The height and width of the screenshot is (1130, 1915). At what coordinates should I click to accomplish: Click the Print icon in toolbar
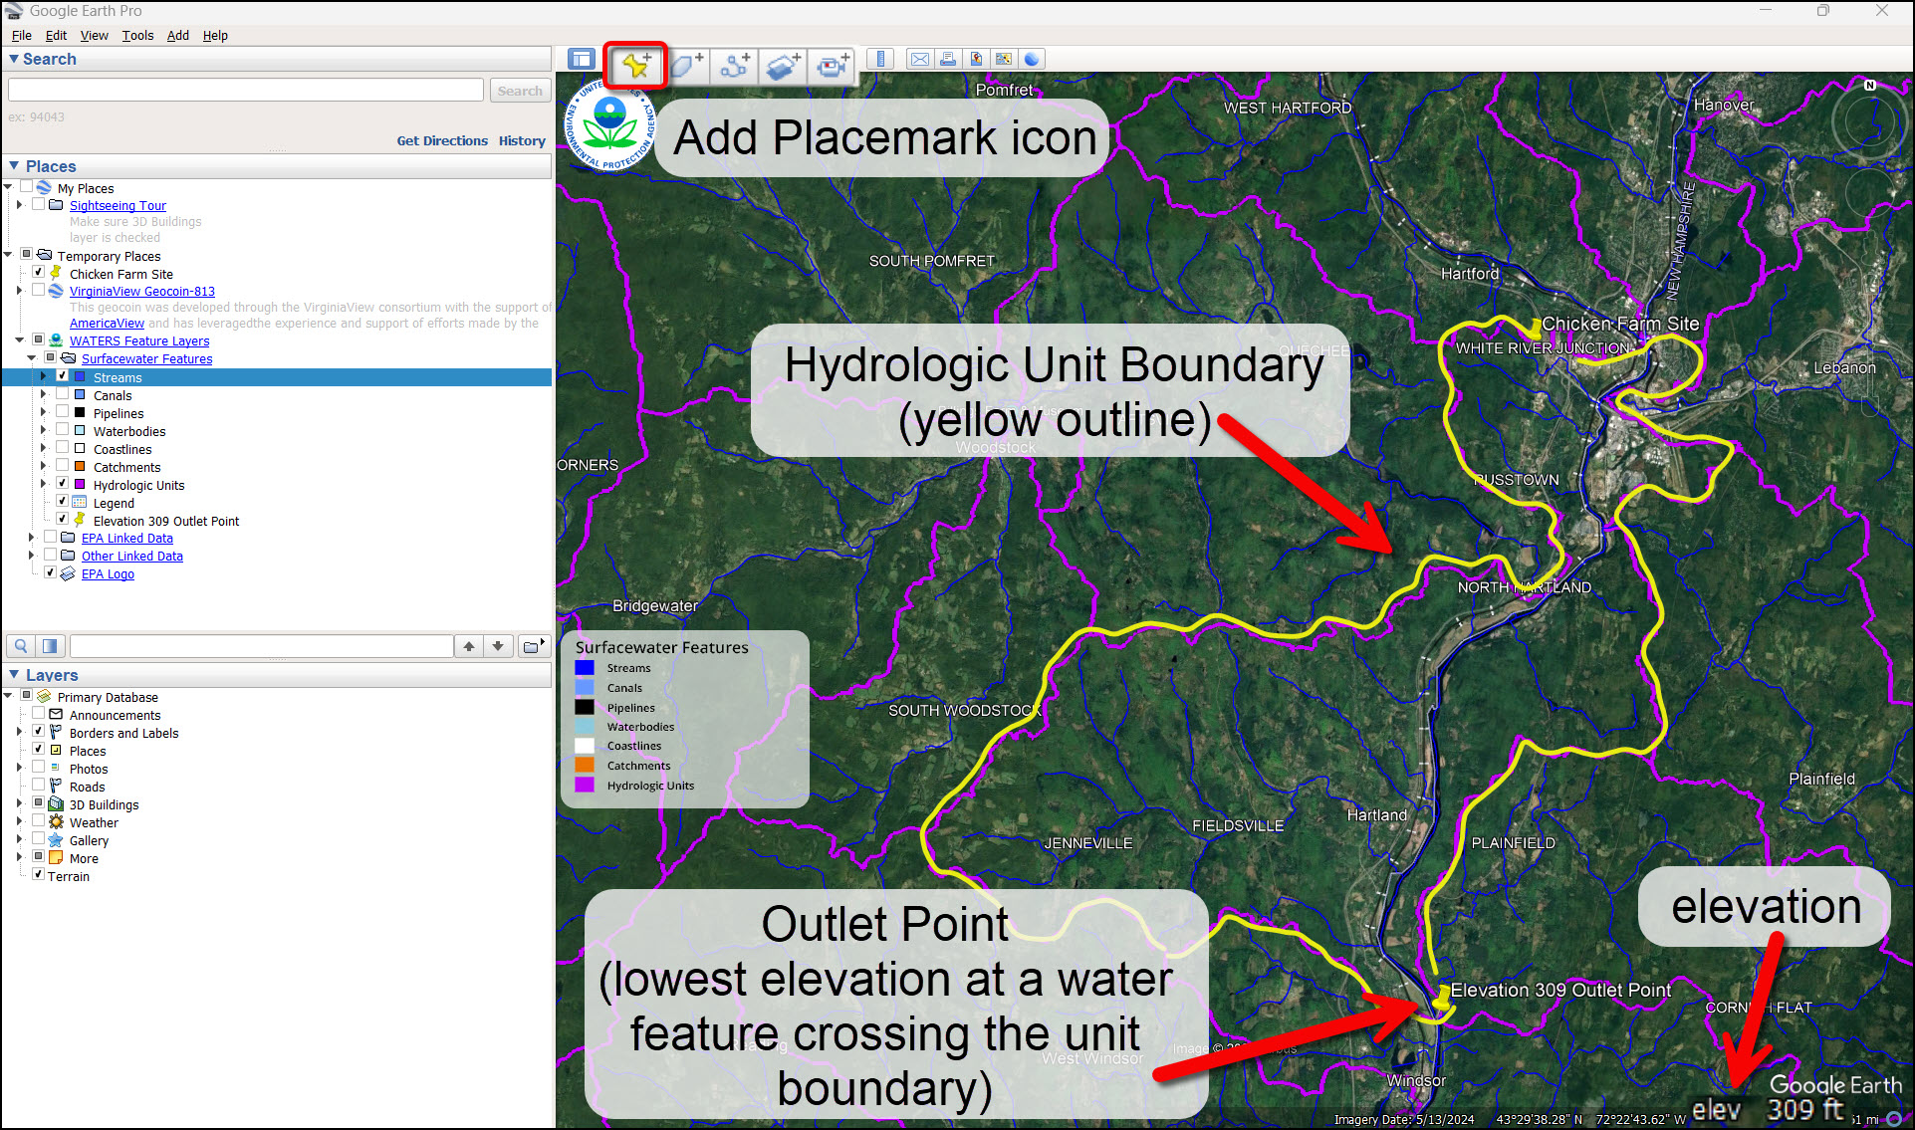pyautogui.click(x=948, y=60)
